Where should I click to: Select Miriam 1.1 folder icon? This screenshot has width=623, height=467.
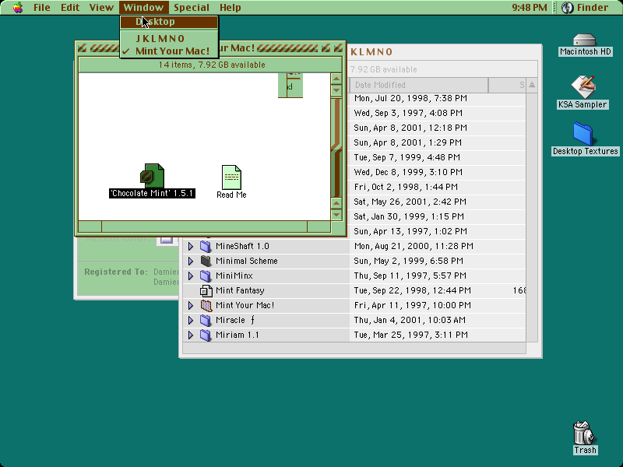(206, 335)
